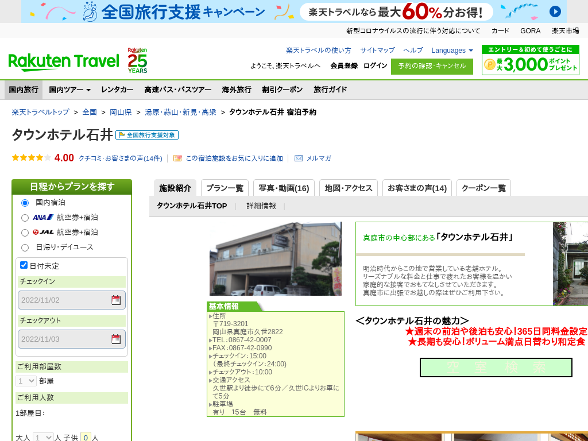Click the 全国旅行支援キャンペーン top banner
Image resolution: width=588 pixels, height=441 pixels.
pyautogui.click(x=293, y=11)
